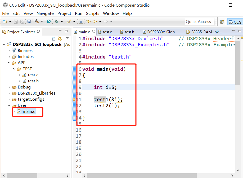Close the main.c editor tab
This screenshot has height=178, width=243.
93,32
